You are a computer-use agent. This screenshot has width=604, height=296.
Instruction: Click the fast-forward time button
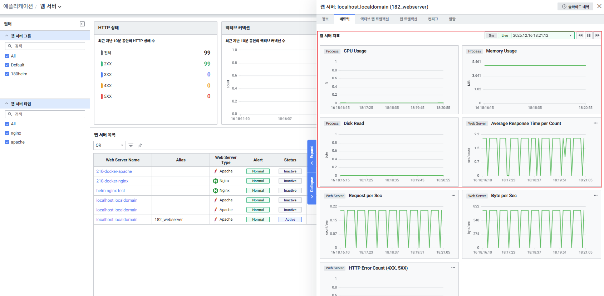(x=597, y=35)
